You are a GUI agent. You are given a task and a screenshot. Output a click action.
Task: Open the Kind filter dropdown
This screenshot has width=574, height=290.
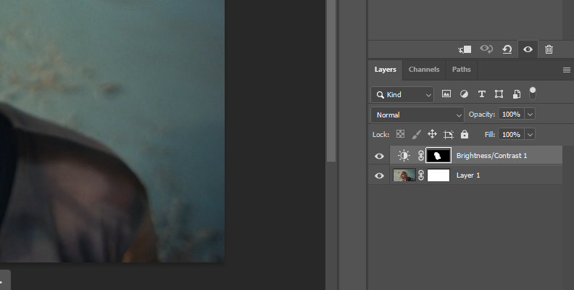point(402,95)
